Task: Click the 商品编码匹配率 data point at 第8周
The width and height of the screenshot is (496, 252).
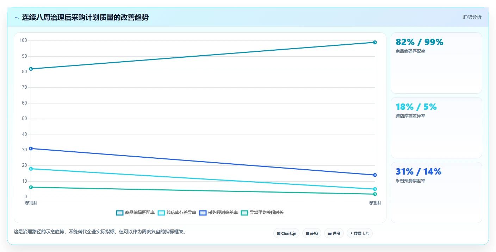Action: [x=375, y=42]
